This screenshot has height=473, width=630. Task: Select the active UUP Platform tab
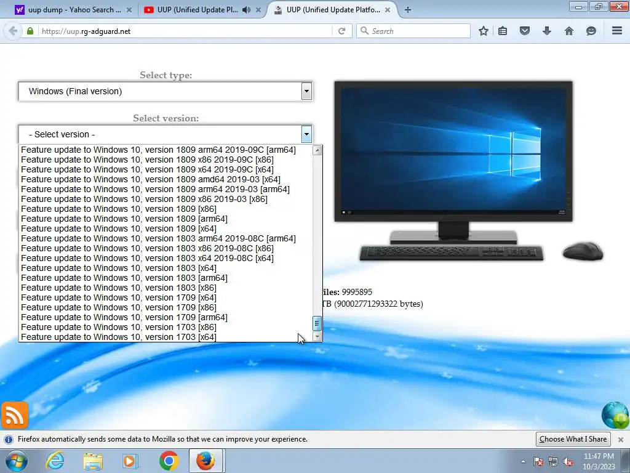[x=333, y=10]
